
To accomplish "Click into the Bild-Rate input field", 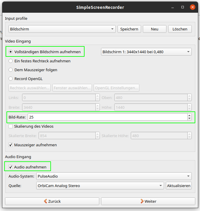I will pos(108,117).
